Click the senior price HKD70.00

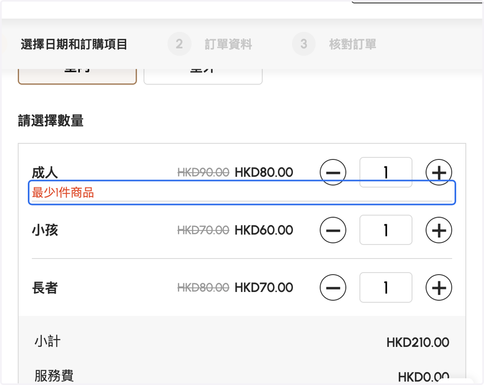click(x=264, y=288)
